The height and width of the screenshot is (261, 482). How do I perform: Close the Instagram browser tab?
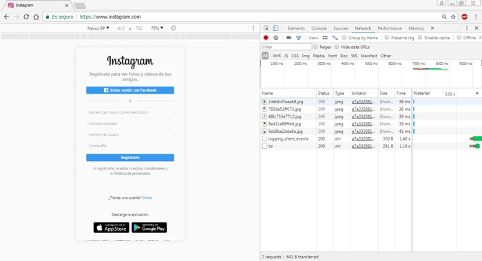coord(67,6)
